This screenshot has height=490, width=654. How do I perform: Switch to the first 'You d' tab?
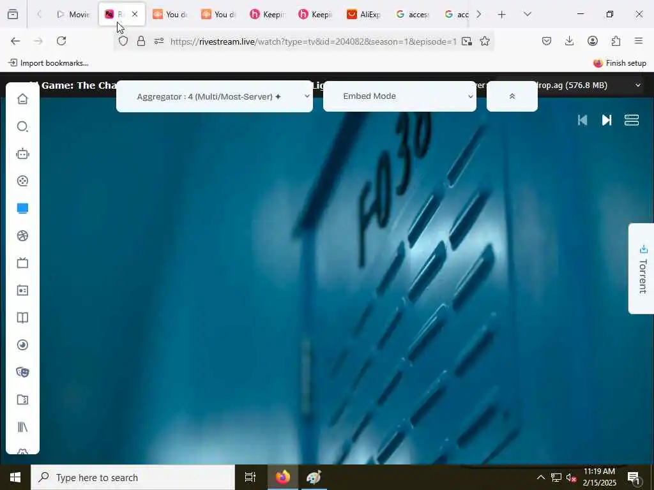[x=170, y=14]
